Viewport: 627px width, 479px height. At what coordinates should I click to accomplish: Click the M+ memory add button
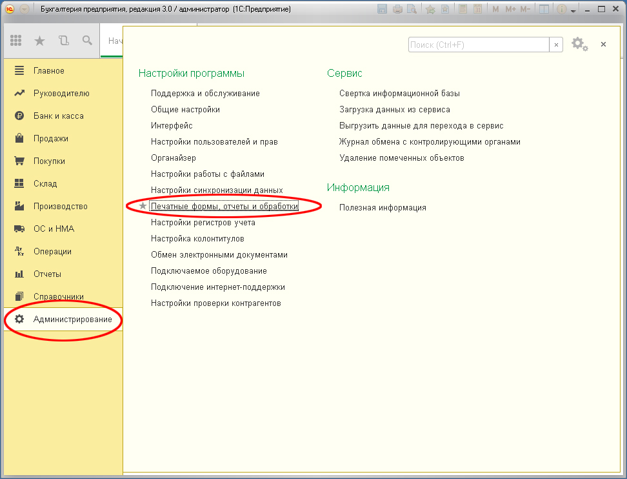(x=510, y=9)
